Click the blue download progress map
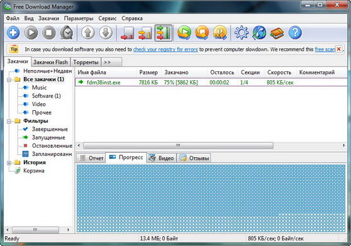 [x=211, y=198]
